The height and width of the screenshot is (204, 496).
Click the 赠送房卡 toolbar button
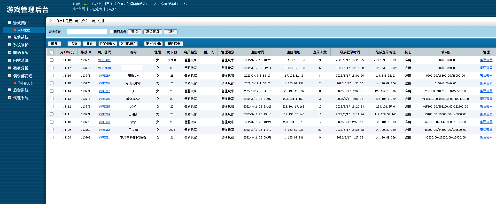click(174, 44)
